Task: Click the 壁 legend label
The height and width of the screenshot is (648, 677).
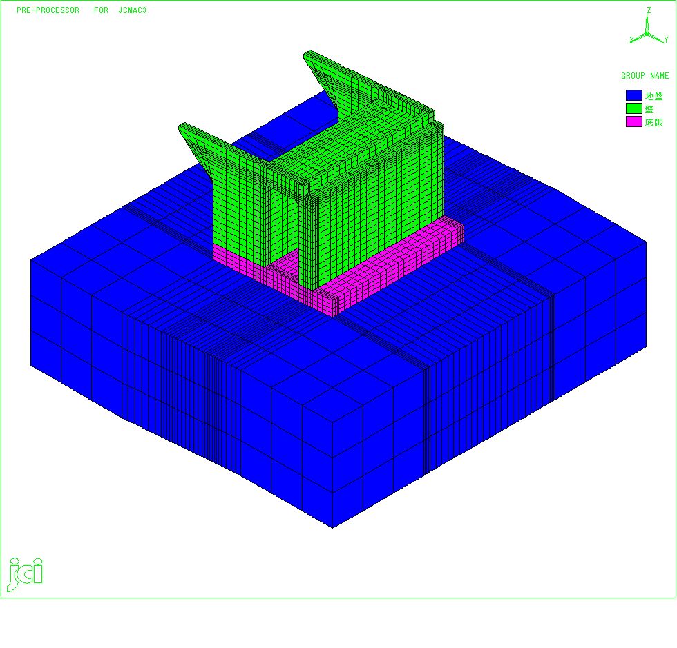Action: point(649,109)
